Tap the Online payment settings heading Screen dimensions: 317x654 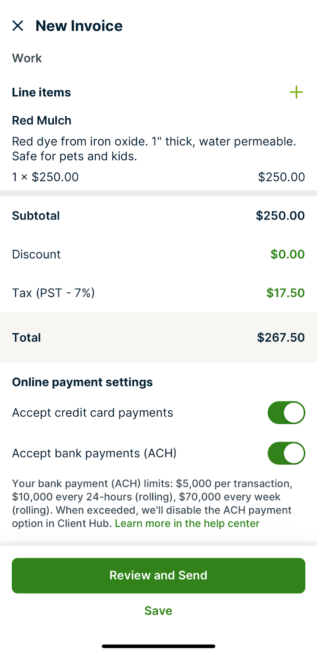(82, 382)
